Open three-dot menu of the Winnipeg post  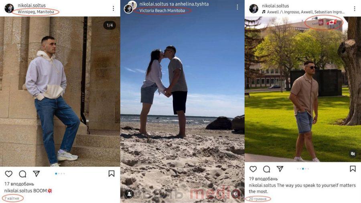(113, 8)
